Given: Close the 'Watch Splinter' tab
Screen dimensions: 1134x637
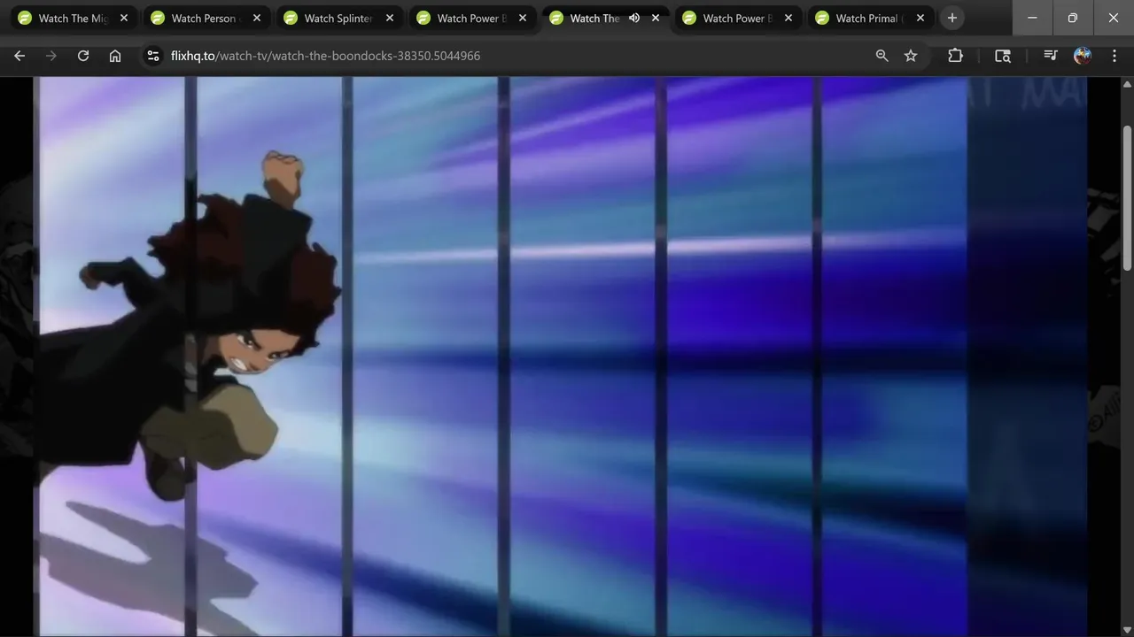Looking at the screenshot, I should 390,18.
